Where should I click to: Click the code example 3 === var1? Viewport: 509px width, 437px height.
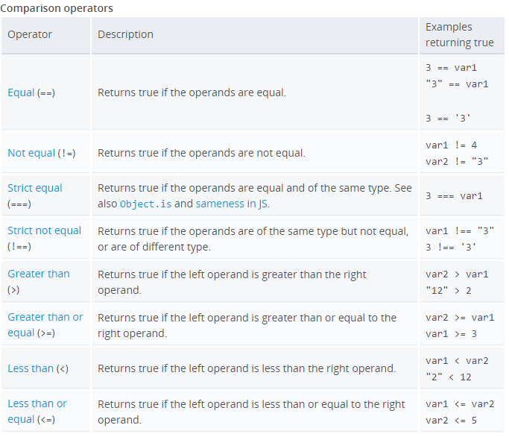click(x=454, y=196)
